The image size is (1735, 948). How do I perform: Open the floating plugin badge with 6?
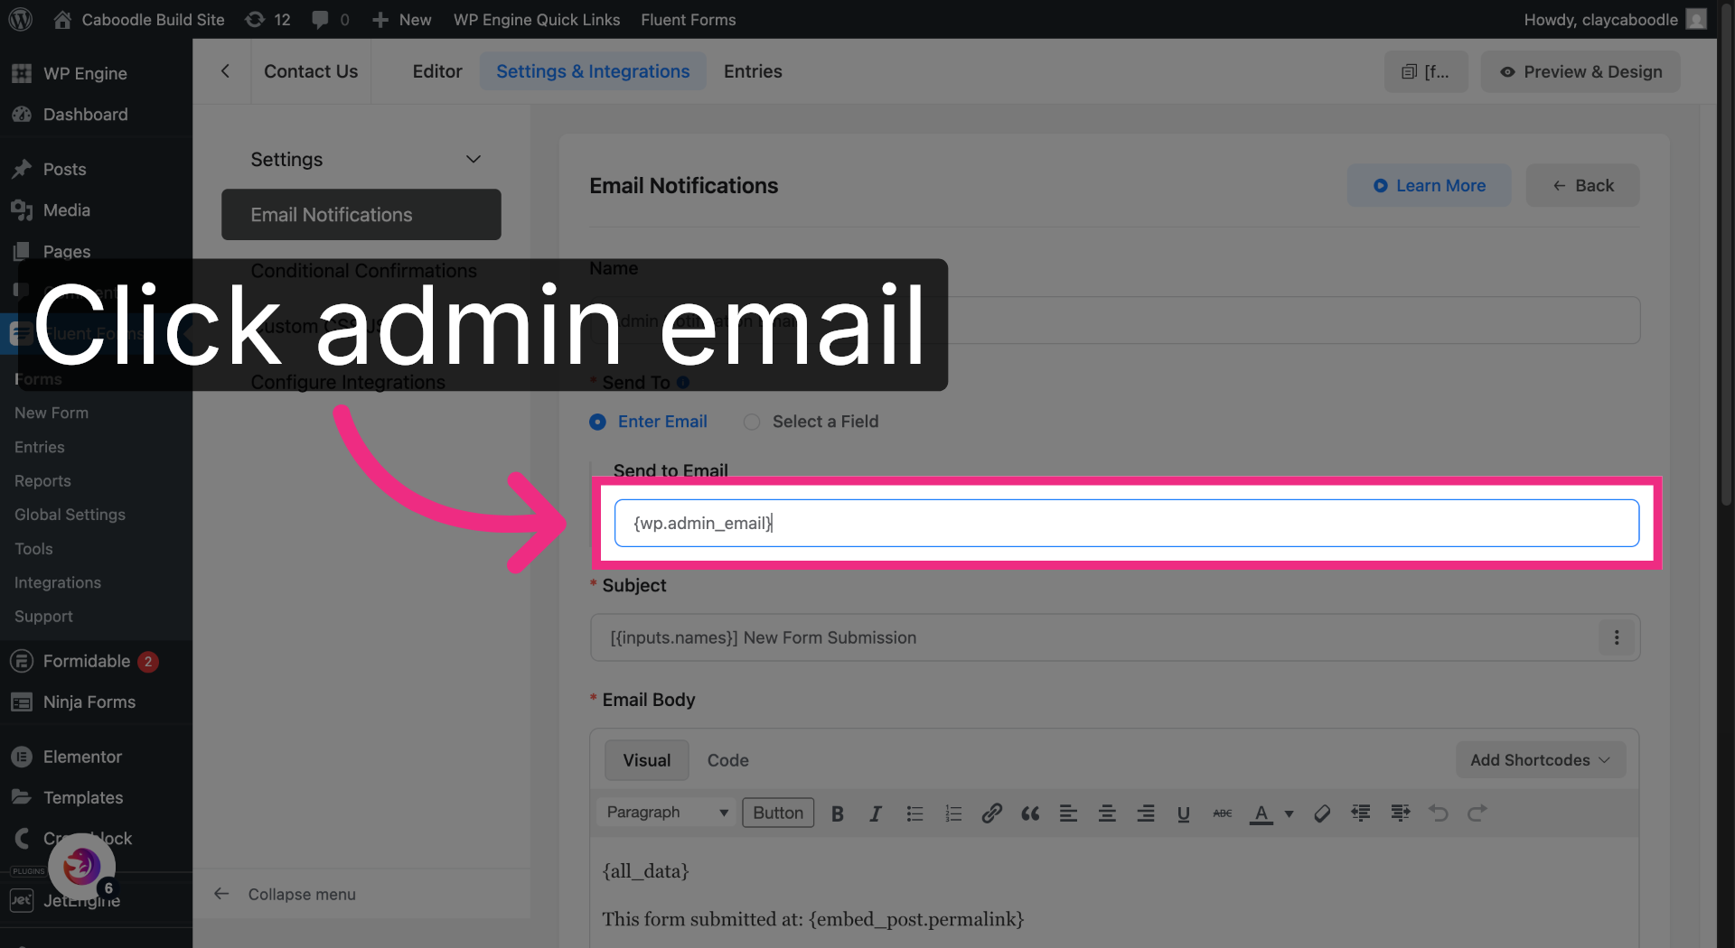tap(81, 866)
